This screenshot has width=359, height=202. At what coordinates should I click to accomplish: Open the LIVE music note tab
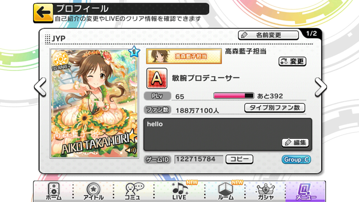coord(179,192)
